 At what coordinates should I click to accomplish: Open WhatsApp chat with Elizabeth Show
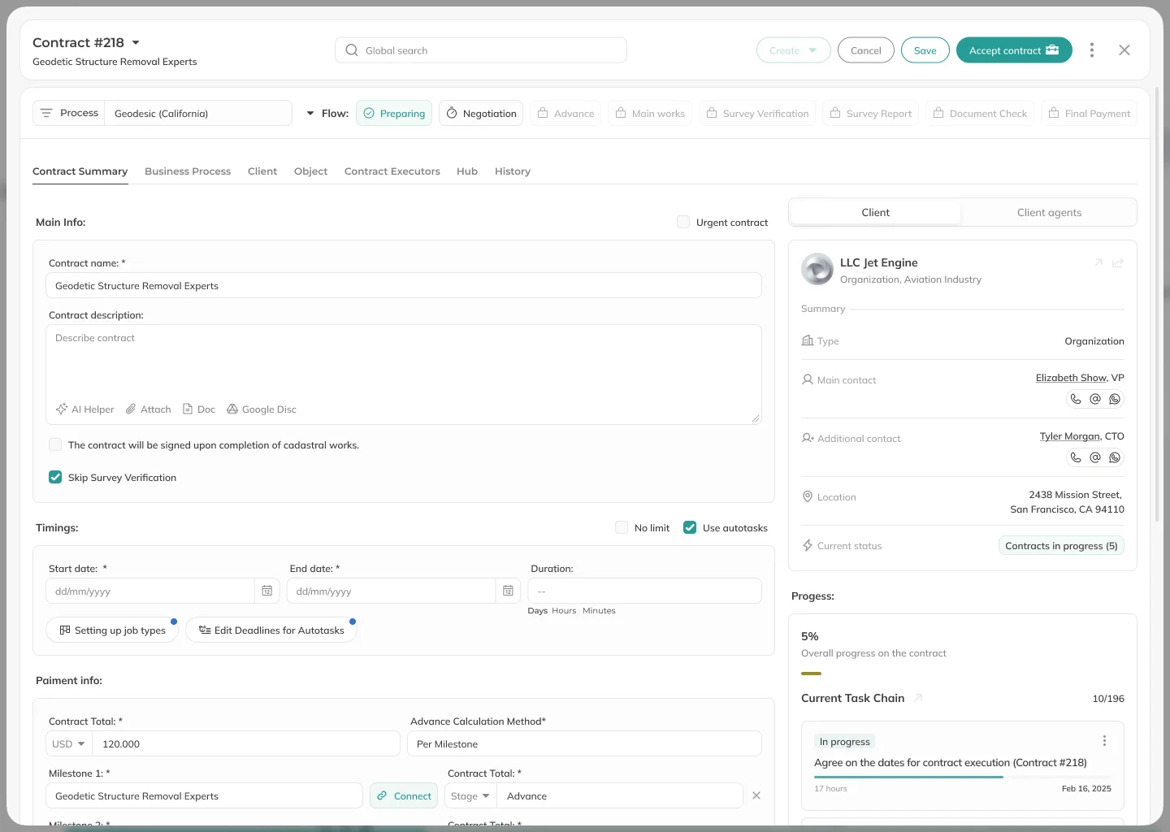pos(1115,399)
